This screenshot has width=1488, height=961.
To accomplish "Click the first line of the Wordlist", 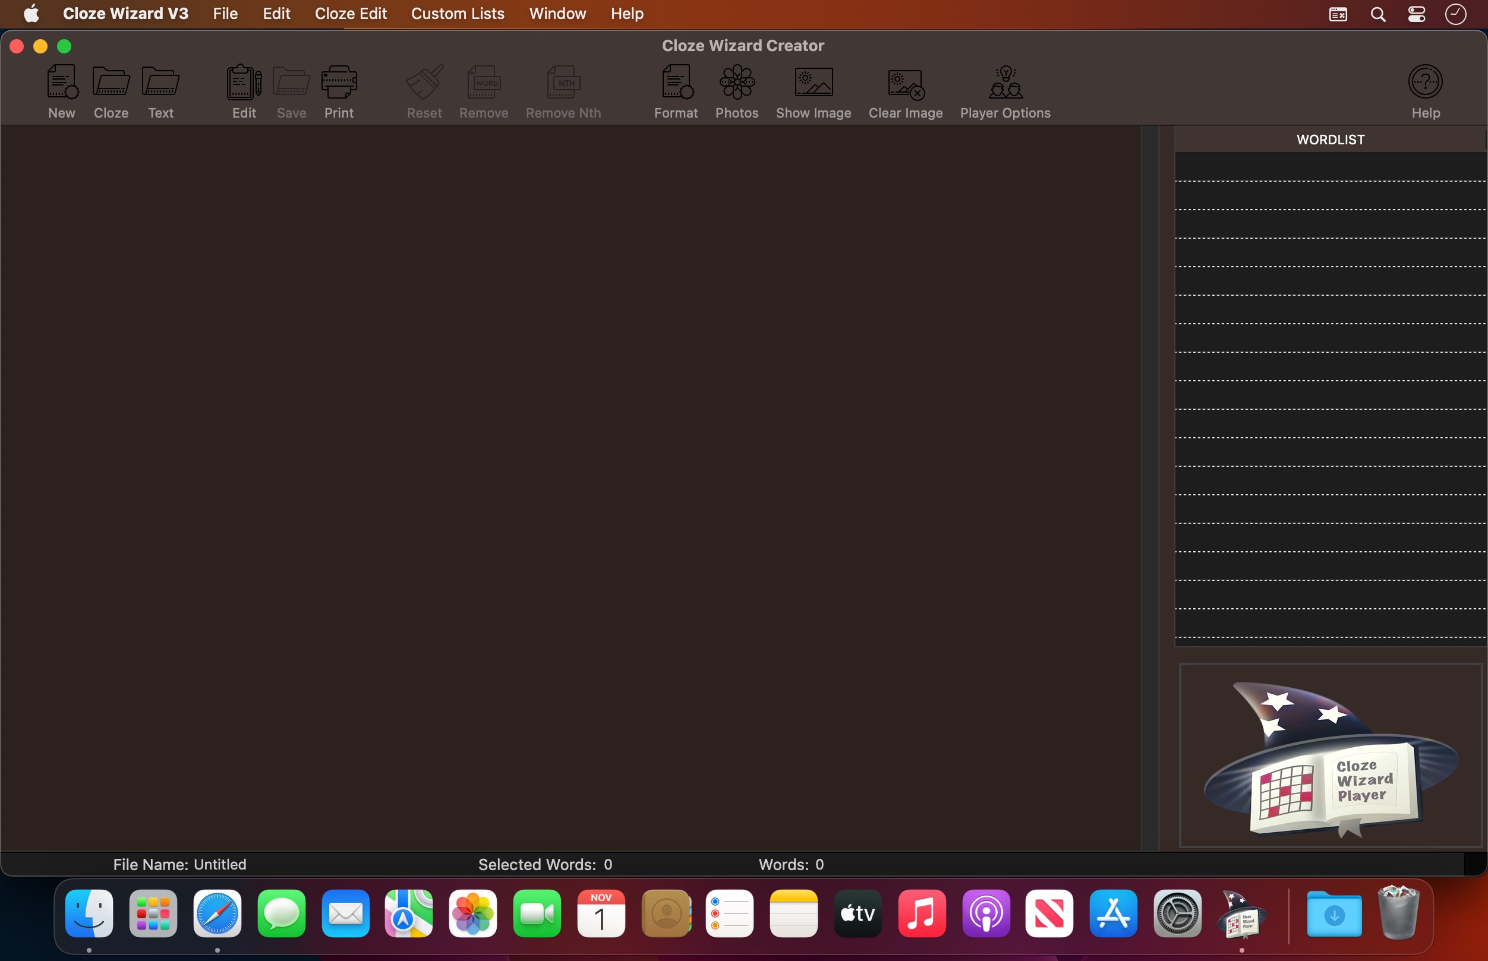I will pyautogui.click(x=1330, y=167).
